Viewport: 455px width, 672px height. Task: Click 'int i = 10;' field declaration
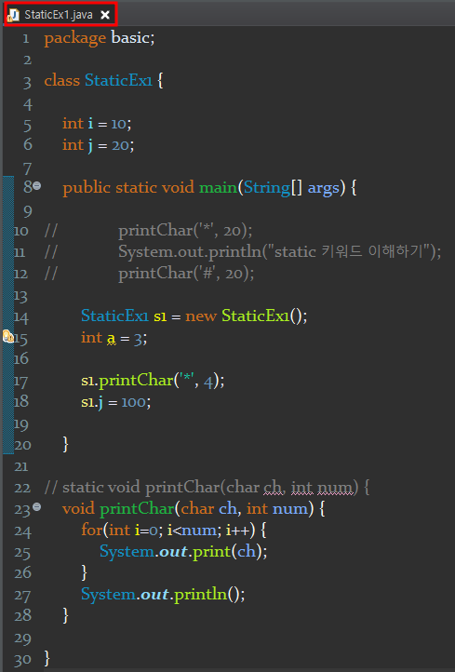(x=97, y=124)
